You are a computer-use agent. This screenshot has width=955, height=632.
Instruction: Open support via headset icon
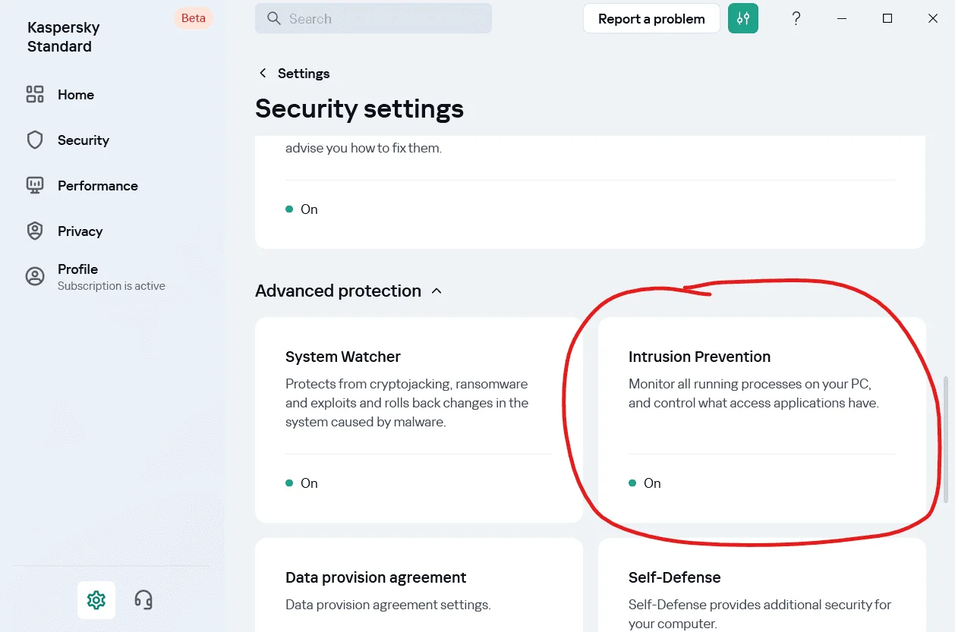click(x=143, y=600)
